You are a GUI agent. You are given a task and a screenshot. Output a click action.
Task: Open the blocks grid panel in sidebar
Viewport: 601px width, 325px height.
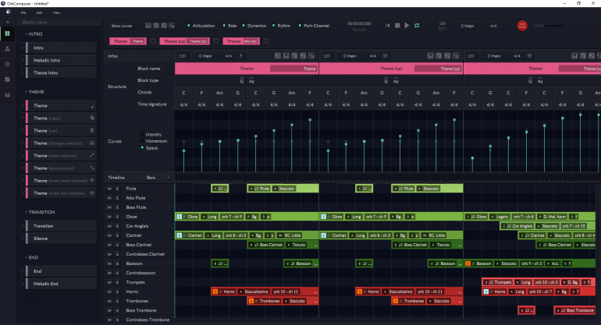(7, 34)
